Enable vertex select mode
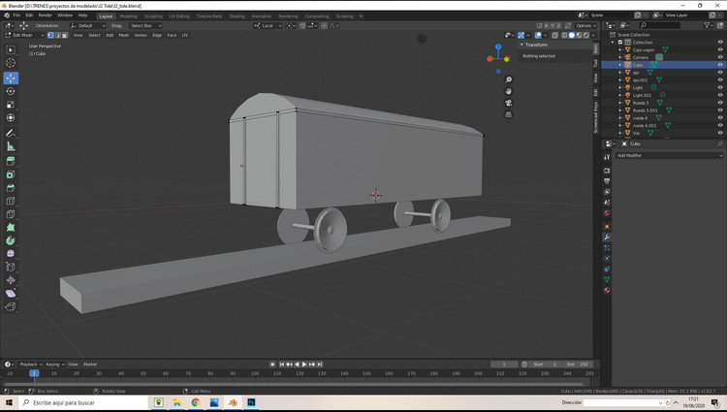The image size is (727, 412). tap(50, 35)
